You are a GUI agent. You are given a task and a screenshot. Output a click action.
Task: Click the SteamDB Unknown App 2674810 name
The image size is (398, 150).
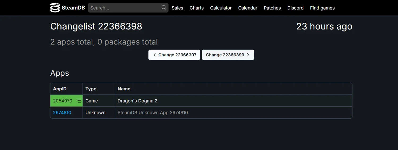[x=153, y=112]
